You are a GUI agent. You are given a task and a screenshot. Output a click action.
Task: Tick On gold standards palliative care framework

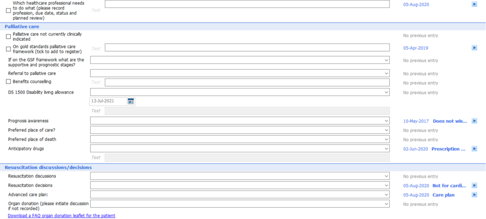point(9,49)
